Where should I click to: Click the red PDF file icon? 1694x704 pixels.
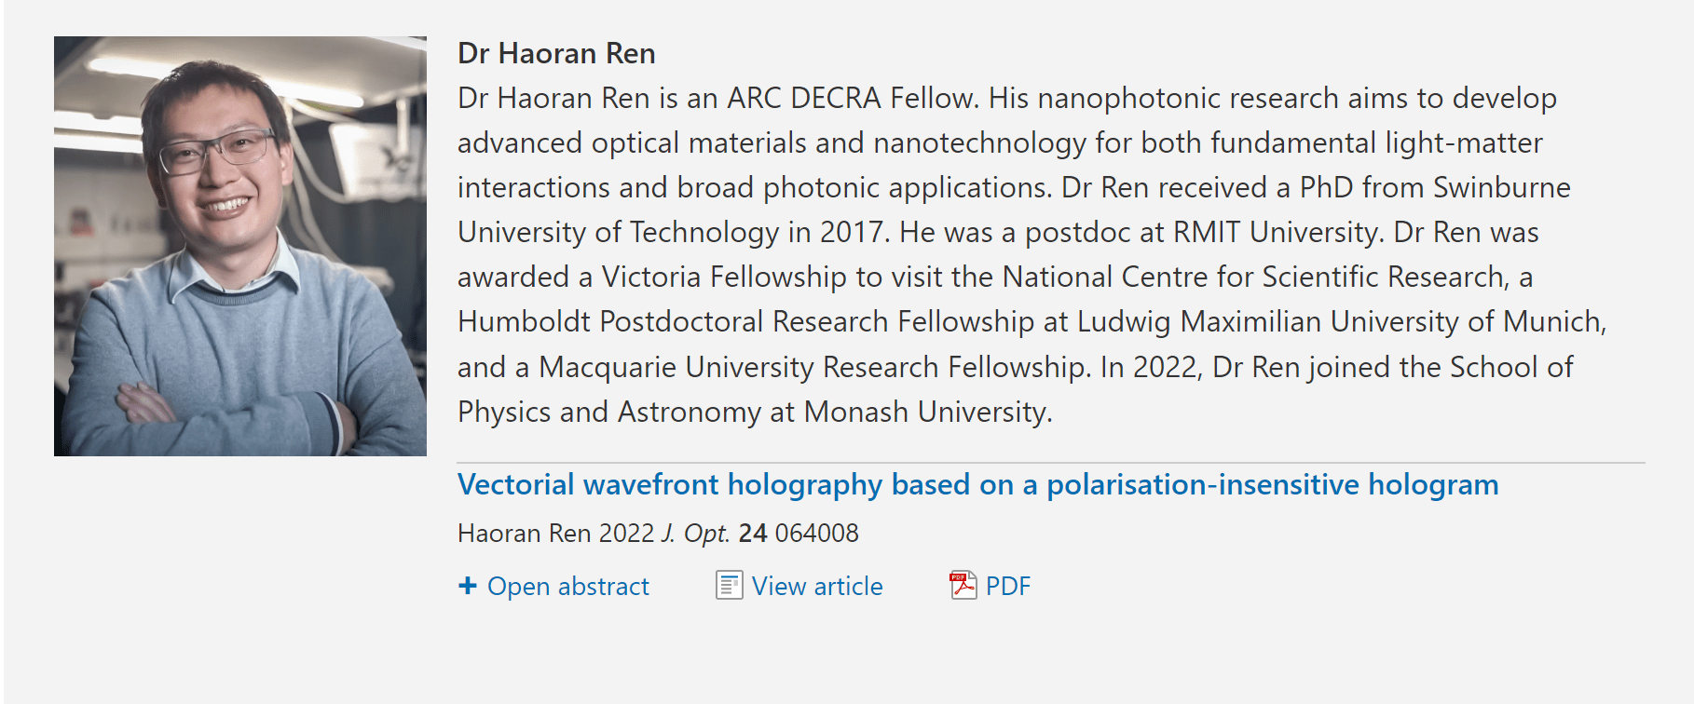pos(963,585)
